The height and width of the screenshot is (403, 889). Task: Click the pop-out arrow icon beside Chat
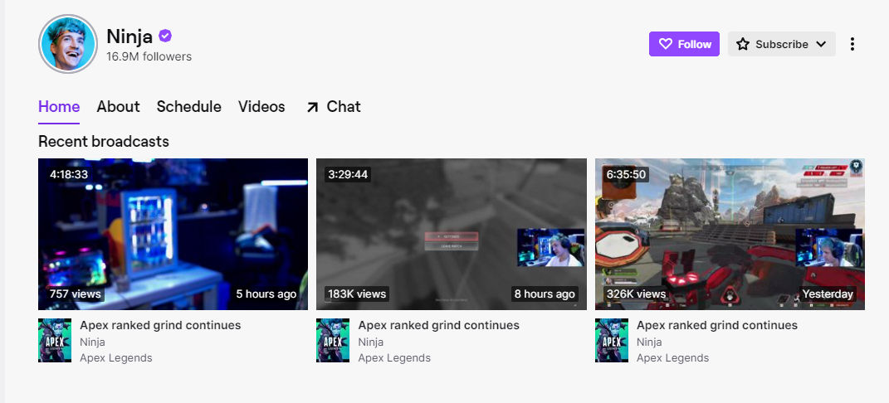click(x=312, y=107)
